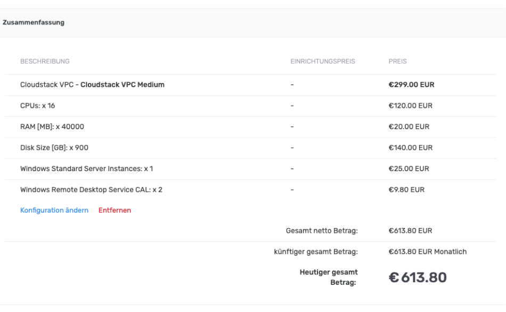Viewport: 506px width, 312px height.
Task: Click the large €613.80 total
Action: tap(418, 277)
